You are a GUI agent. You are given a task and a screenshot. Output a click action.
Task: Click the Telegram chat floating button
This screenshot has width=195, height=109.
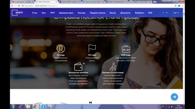(x=174, y=97)
